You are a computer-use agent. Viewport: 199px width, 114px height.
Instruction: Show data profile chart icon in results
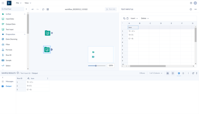pos(168,73)
